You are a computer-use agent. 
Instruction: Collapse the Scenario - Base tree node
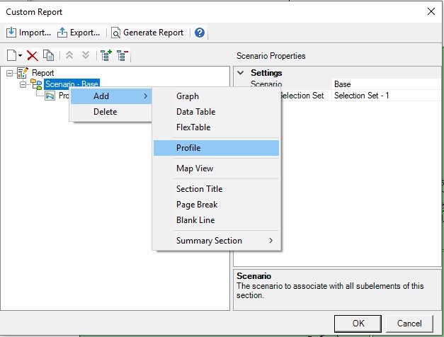coord(23,84)
